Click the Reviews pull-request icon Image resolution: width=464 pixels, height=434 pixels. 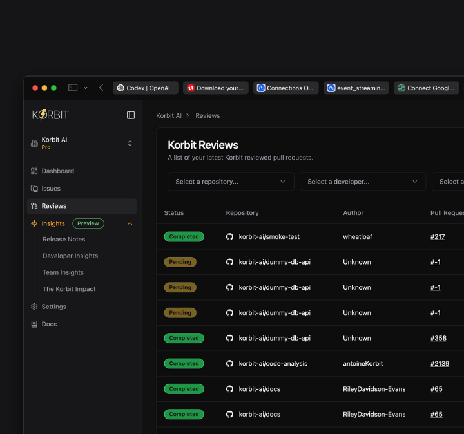pyautogui.click(x=34, y=206)
